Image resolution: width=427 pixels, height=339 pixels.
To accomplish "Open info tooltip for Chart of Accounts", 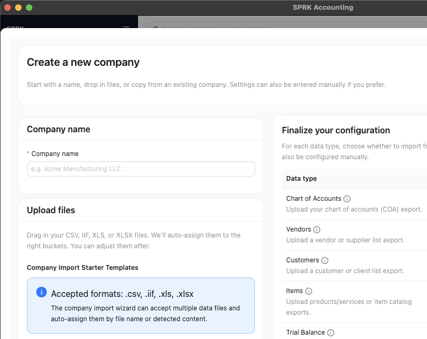I will pyautogui.click(x=347, y=199).
